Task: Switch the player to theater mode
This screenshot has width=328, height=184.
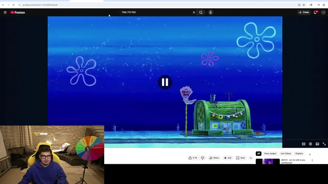Action: 317,144
